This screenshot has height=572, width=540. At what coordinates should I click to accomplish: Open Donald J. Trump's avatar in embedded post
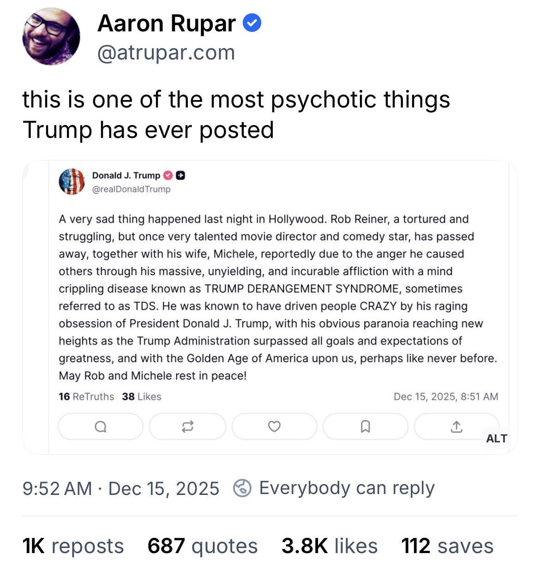[x=72, y=181]
